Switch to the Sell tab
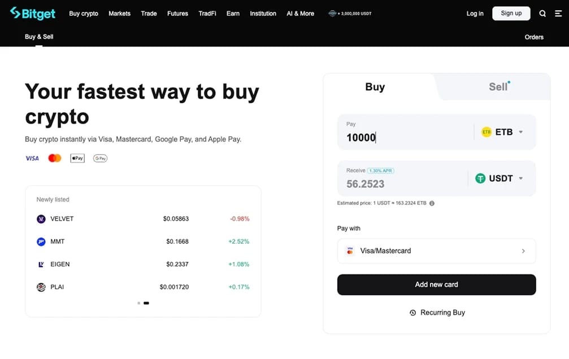The image size is (569, 359). (x=498, y=87)
